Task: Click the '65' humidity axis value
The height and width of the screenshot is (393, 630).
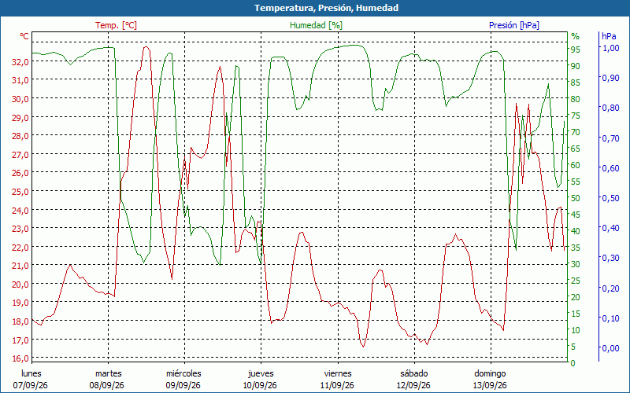Action: 576,149
